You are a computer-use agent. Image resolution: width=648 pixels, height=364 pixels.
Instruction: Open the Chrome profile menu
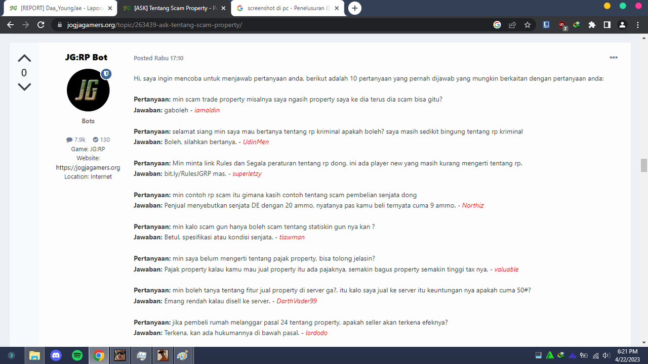[x=622, y=25]
